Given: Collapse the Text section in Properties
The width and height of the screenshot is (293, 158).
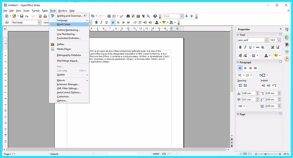Looking at the screenshot, I should click(x=238, y=35).
